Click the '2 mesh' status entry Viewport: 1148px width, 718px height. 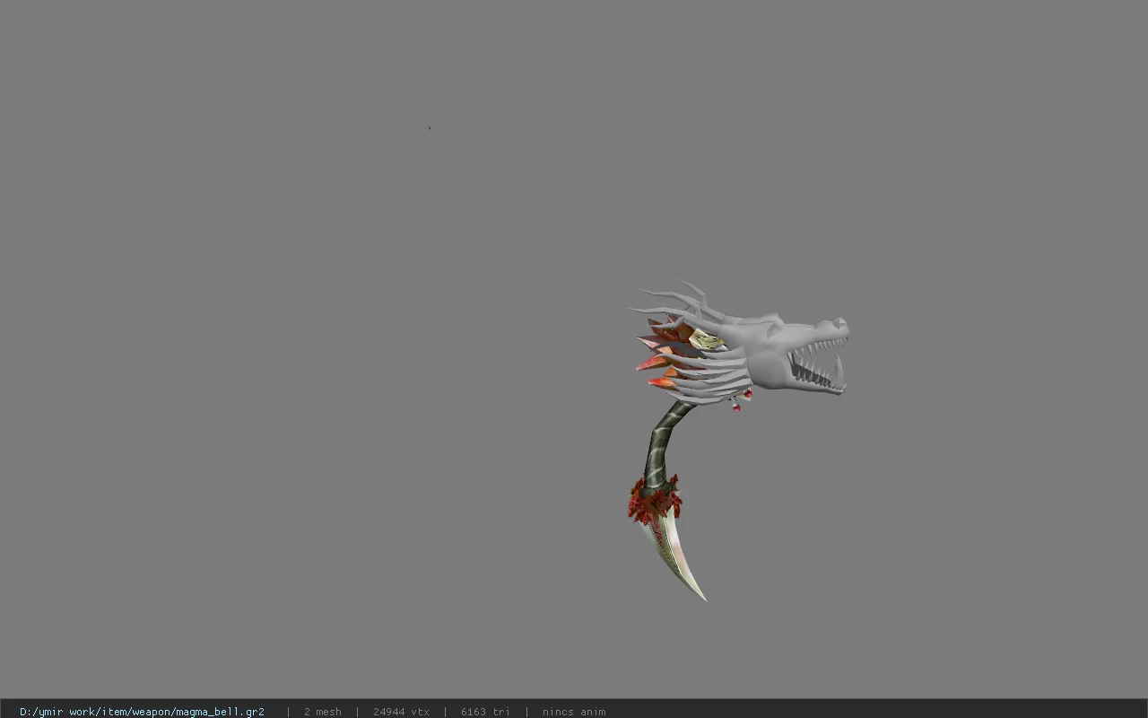point(323,712)
